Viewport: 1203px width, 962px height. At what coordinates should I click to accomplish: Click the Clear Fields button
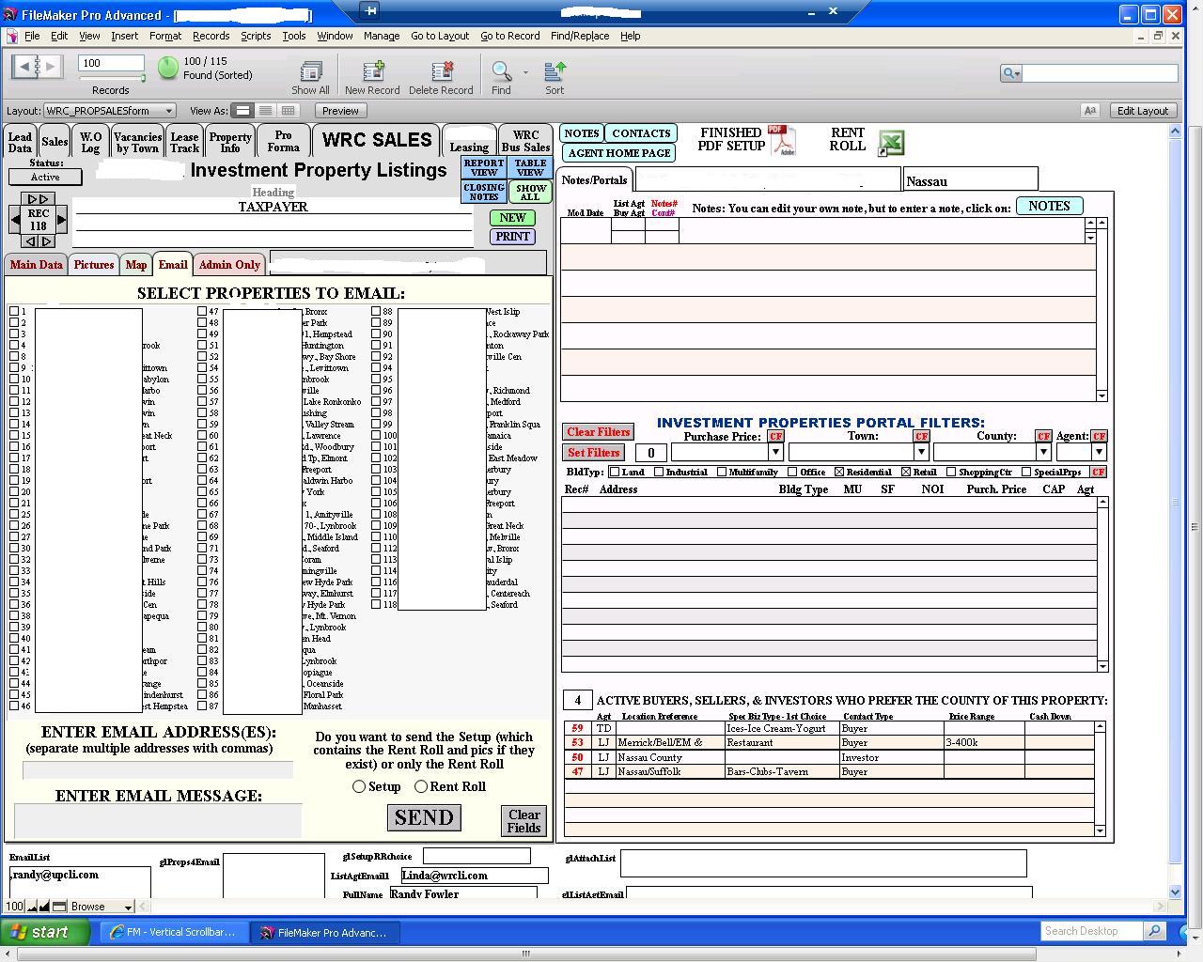point(523,821)
